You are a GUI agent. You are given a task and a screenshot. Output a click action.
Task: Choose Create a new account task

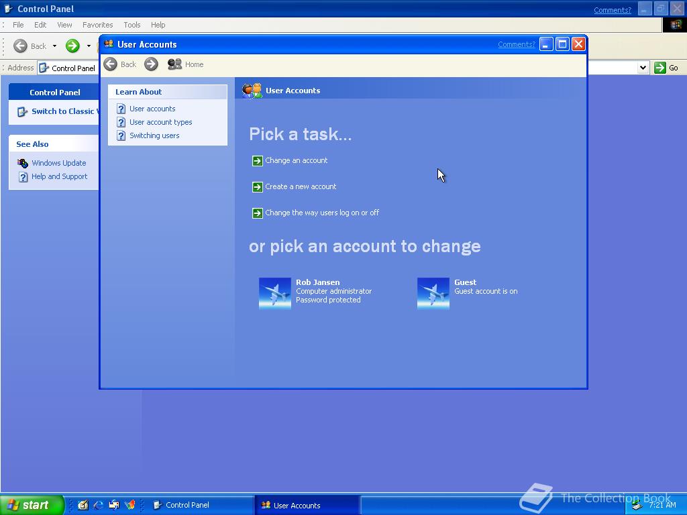[x=301, y=186]
